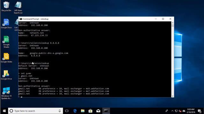Click the scroll down arrow in Command Prompt
Screen dimensions: 204x114
[x=173, y=96]
